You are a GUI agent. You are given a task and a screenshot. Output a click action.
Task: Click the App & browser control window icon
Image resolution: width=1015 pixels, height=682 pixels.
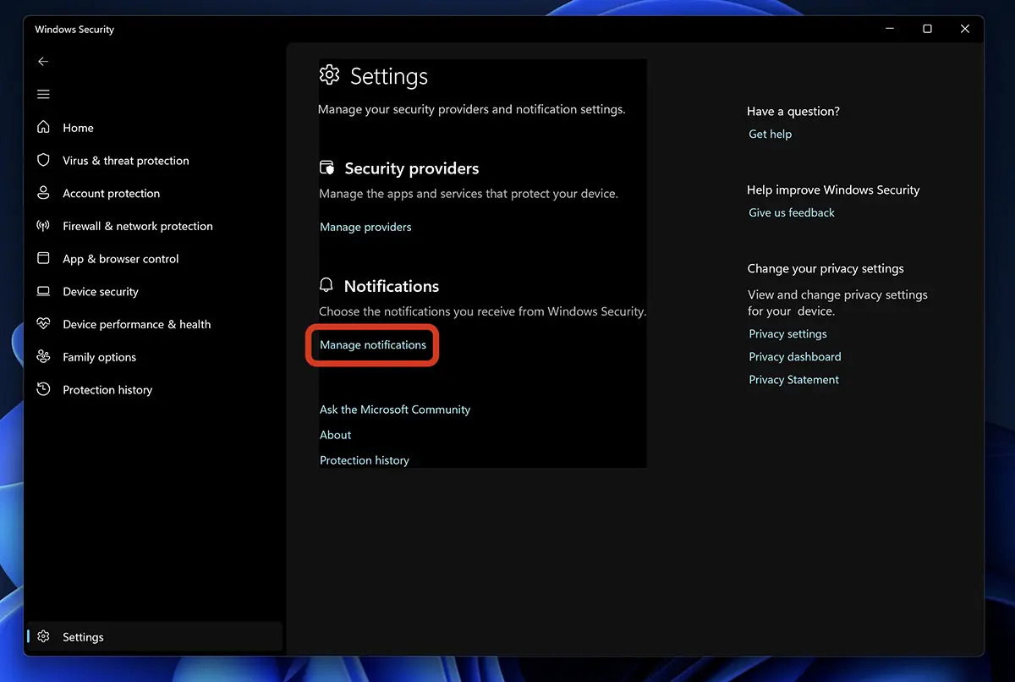(43, 258)
